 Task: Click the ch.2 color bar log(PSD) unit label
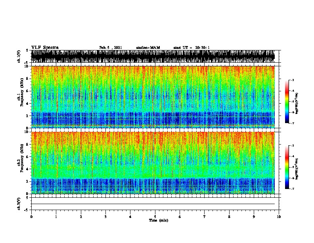[297, 169]
